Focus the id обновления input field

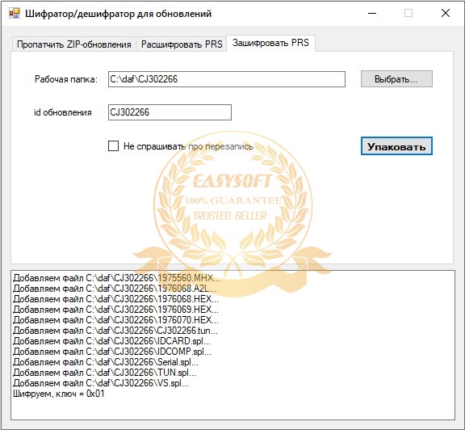click(170, 112)
